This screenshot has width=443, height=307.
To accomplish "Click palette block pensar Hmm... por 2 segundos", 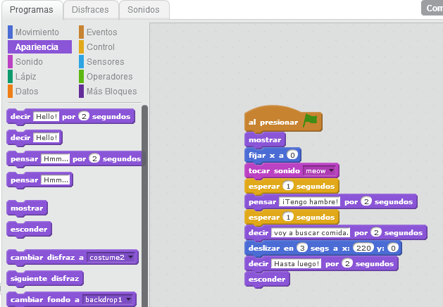I will click(75, 159).
